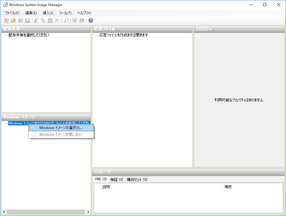286x216 pixels.
Task: Open Find with magnifying glass icon
Action: pos(66,20)
